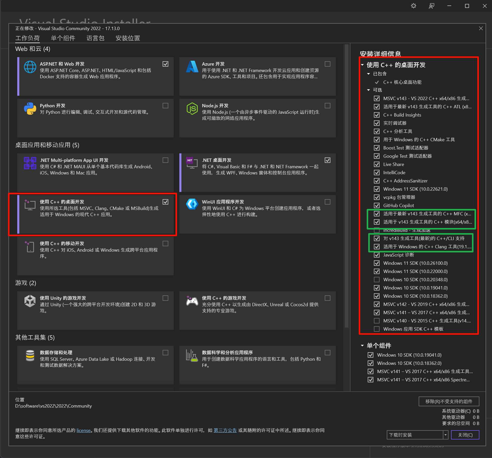
Task: Switch to the 单个组件 tab
Action: pos(63,38)
